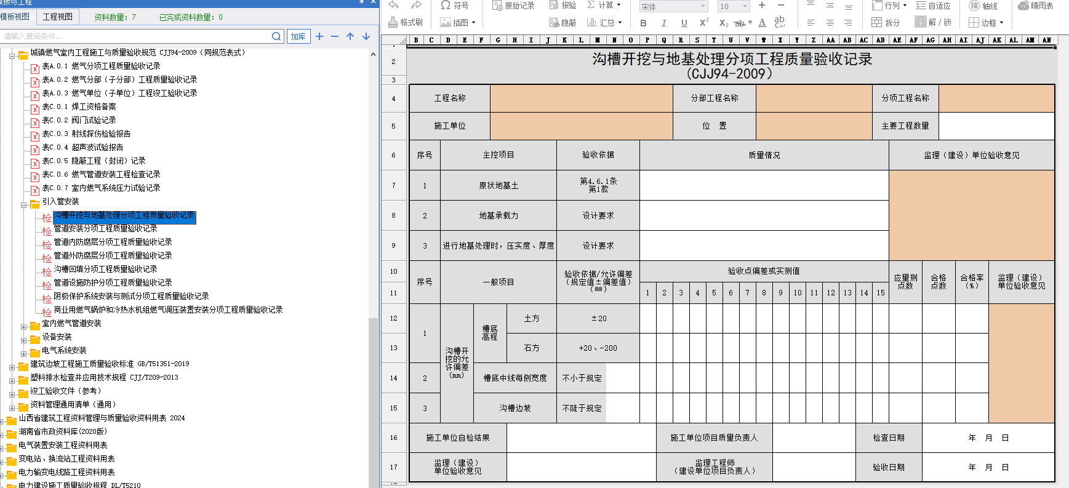Viewport: 1069px width, 488px height.
Task: Expand the 电气系统安装 folder
Action: [23, 354]
